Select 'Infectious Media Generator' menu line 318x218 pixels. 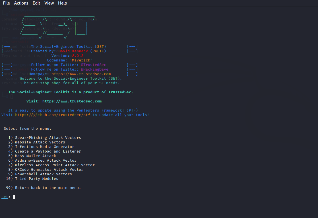pos(41,147)
